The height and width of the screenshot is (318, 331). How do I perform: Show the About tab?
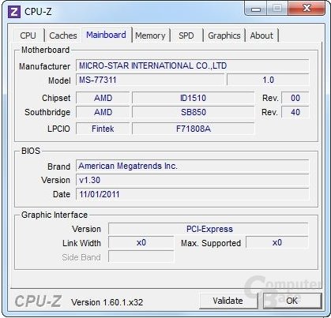[x=261, y=36]
